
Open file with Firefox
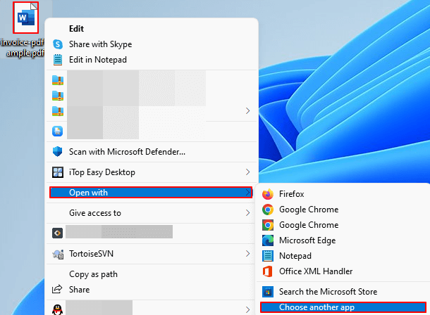pos(343,194)
